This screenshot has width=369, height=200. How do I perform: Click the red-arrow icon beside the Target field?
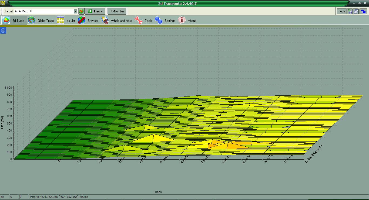point(81,11)
